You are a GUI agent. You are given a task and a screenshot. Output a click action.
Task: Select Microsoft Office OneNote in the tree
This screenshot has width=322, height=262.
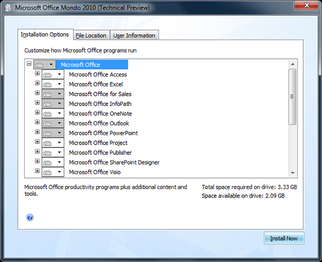tap(100, 114)
